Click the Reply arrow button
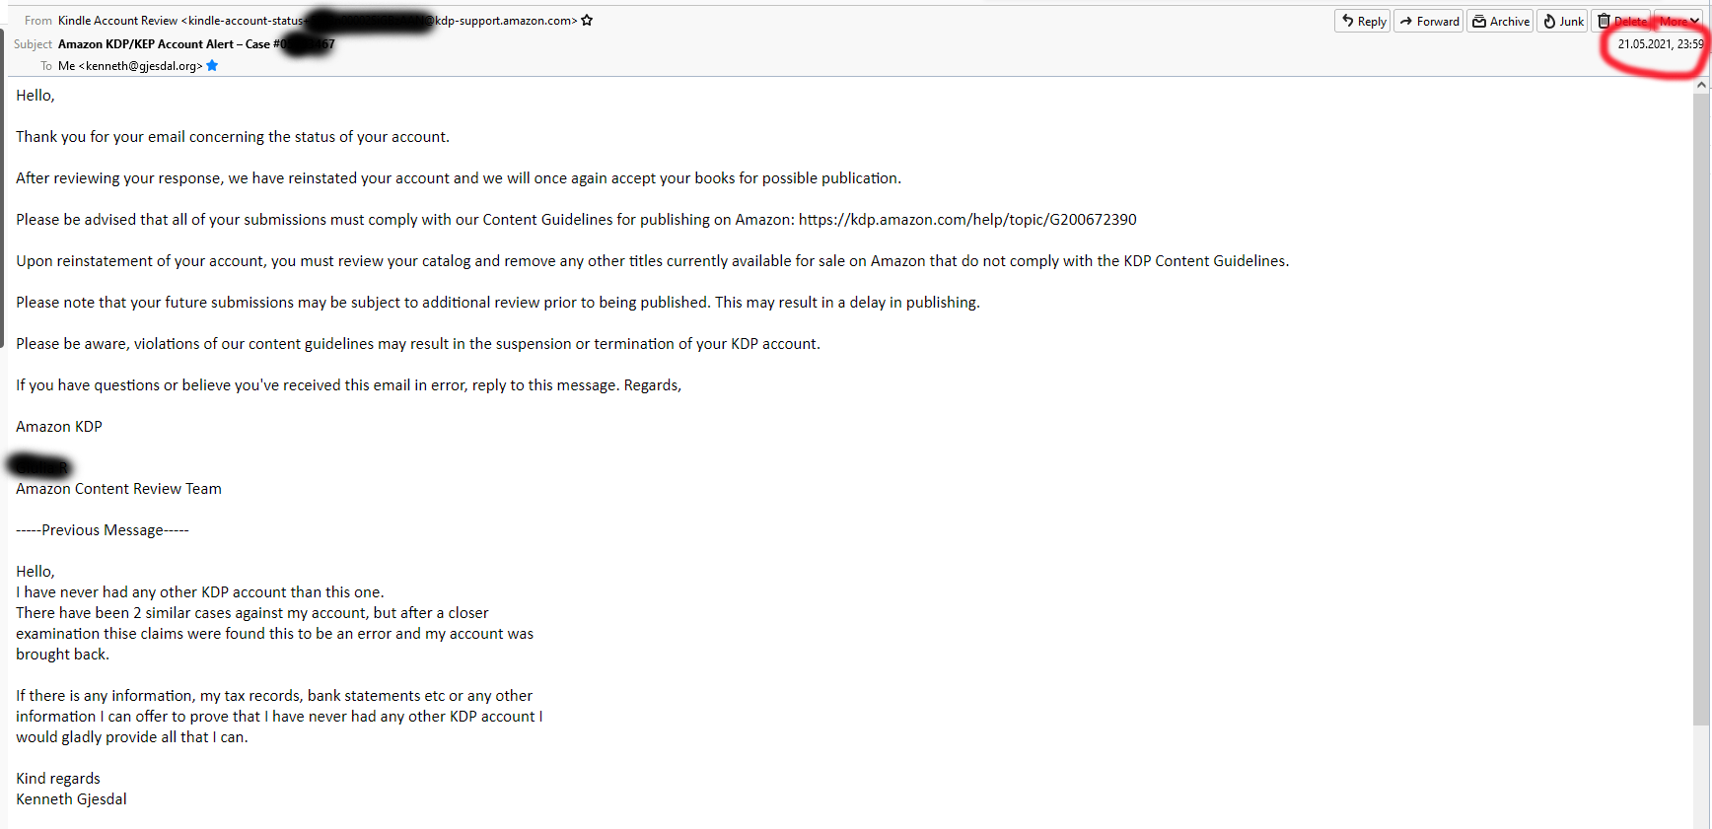The image size is (1712, 829). [x=1362, y=21]
